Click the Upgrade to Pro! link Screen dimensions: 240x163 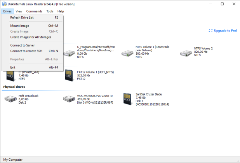pyautogui.click(x=225, y=31)
